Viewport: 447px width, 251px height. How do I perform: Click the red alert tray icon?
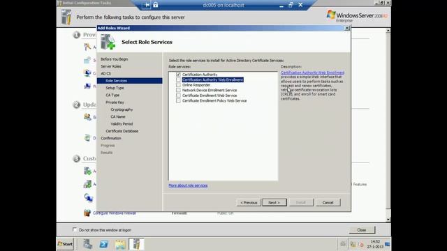tap(361, 244)
